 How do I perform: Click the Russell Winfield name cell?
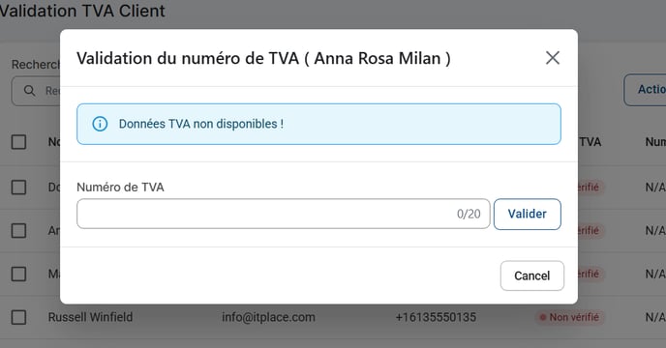pos(90,317)
